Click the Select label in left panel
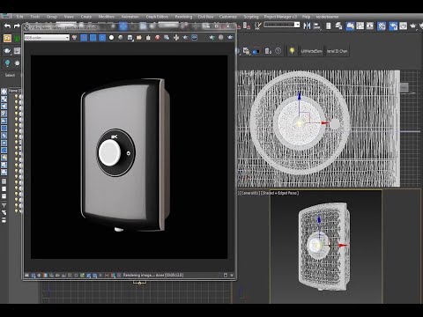423x317 pixels. pyautogui.click(x=10, y=75)
